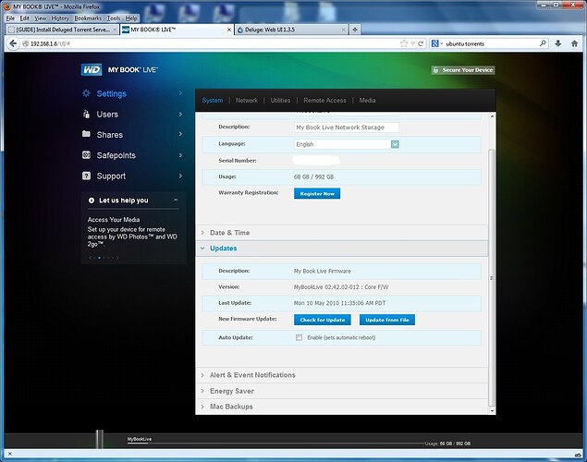Image resolution: width=587 pixels, height=462 pixels.
Task: Switch to the Network tab
Action: [x=247, y=101]
